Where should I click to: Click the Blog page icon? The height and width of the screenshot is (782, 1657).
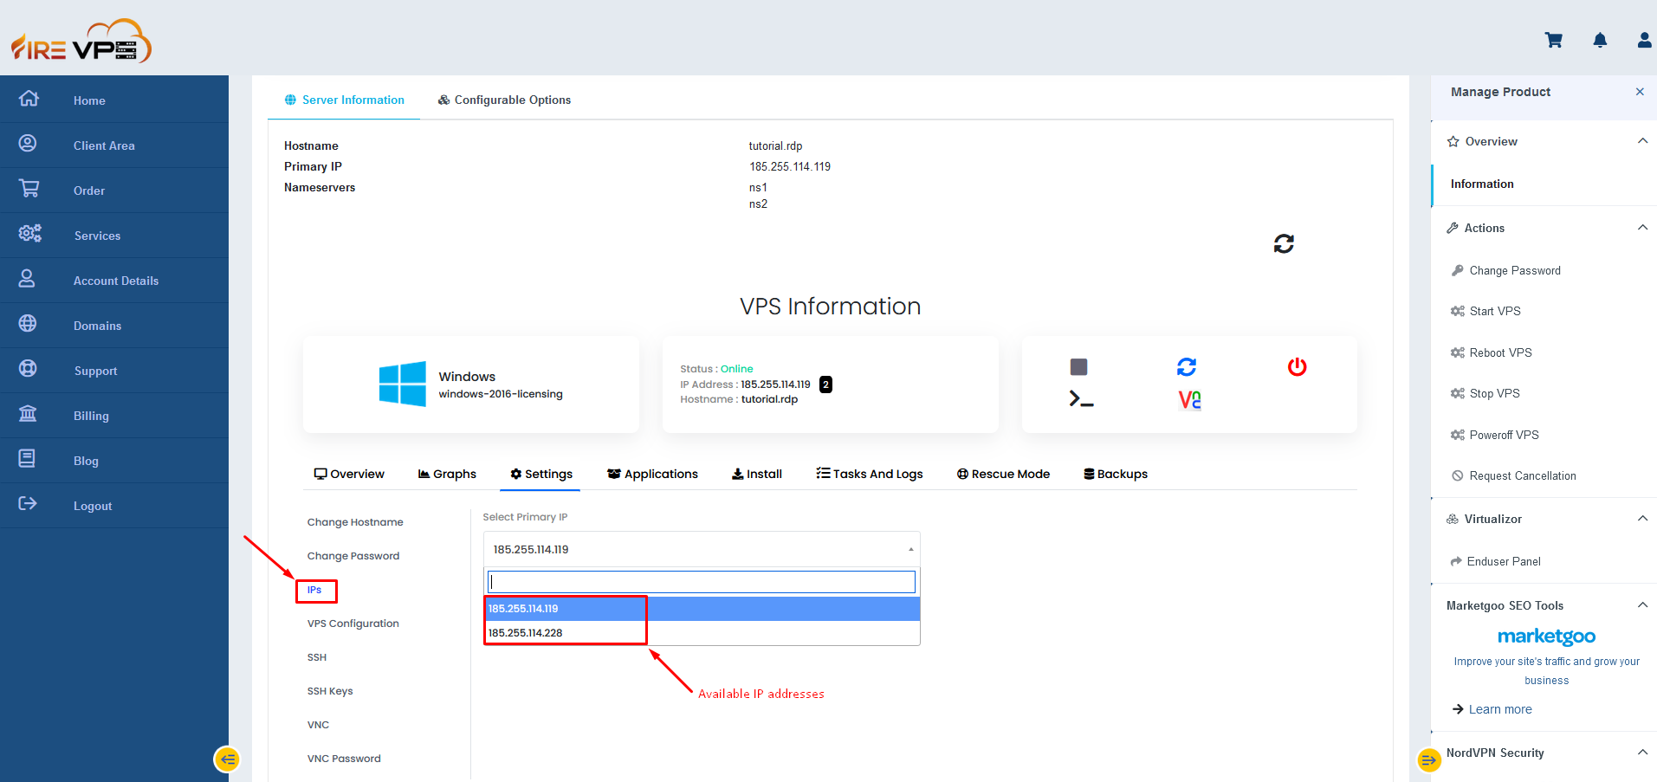(27, 459)
